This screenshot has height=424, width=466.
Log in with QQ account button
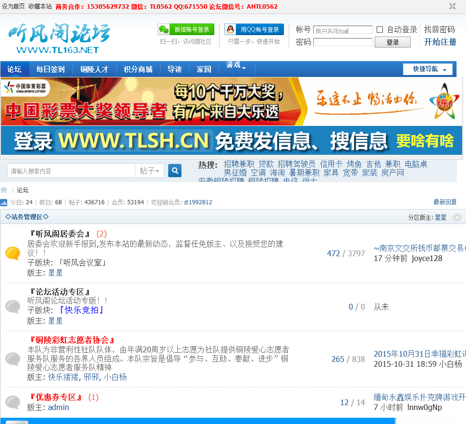(254, 29)
